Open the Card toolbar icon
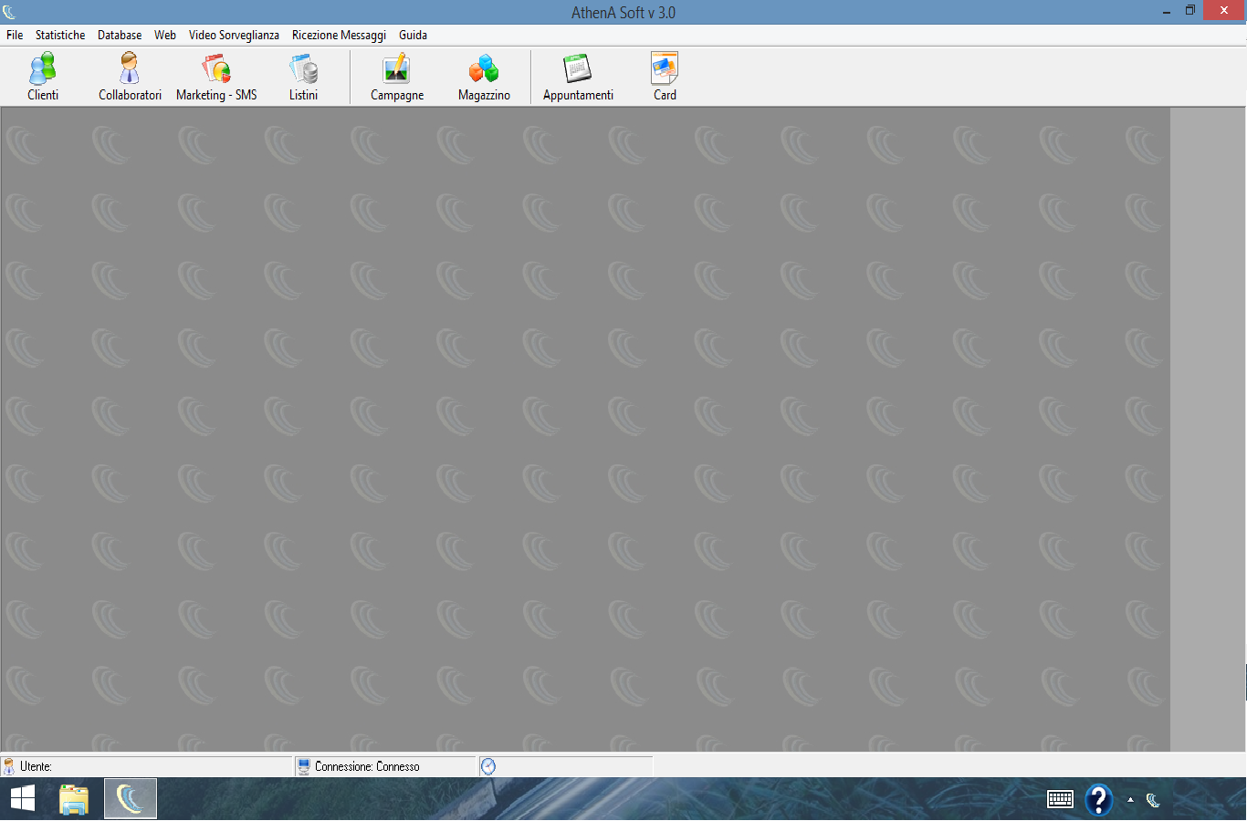Image resolution: width=1247 pixels, height=821 pixels. click(665, 77)
